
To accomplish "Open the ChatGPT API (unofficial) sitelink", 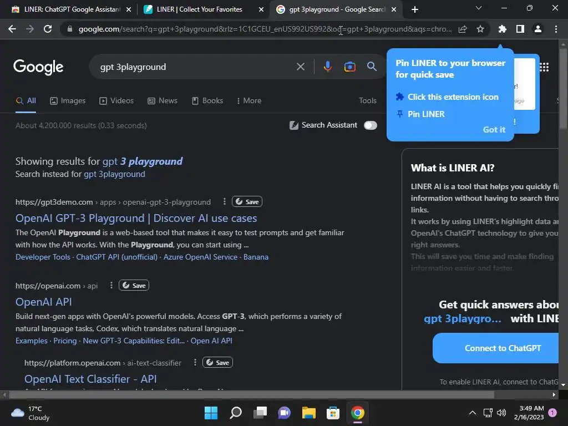I will 116,257.
